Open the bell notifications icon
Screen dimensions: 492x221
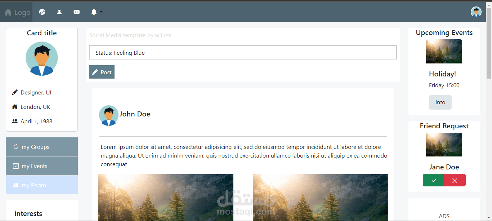(94, 12)
